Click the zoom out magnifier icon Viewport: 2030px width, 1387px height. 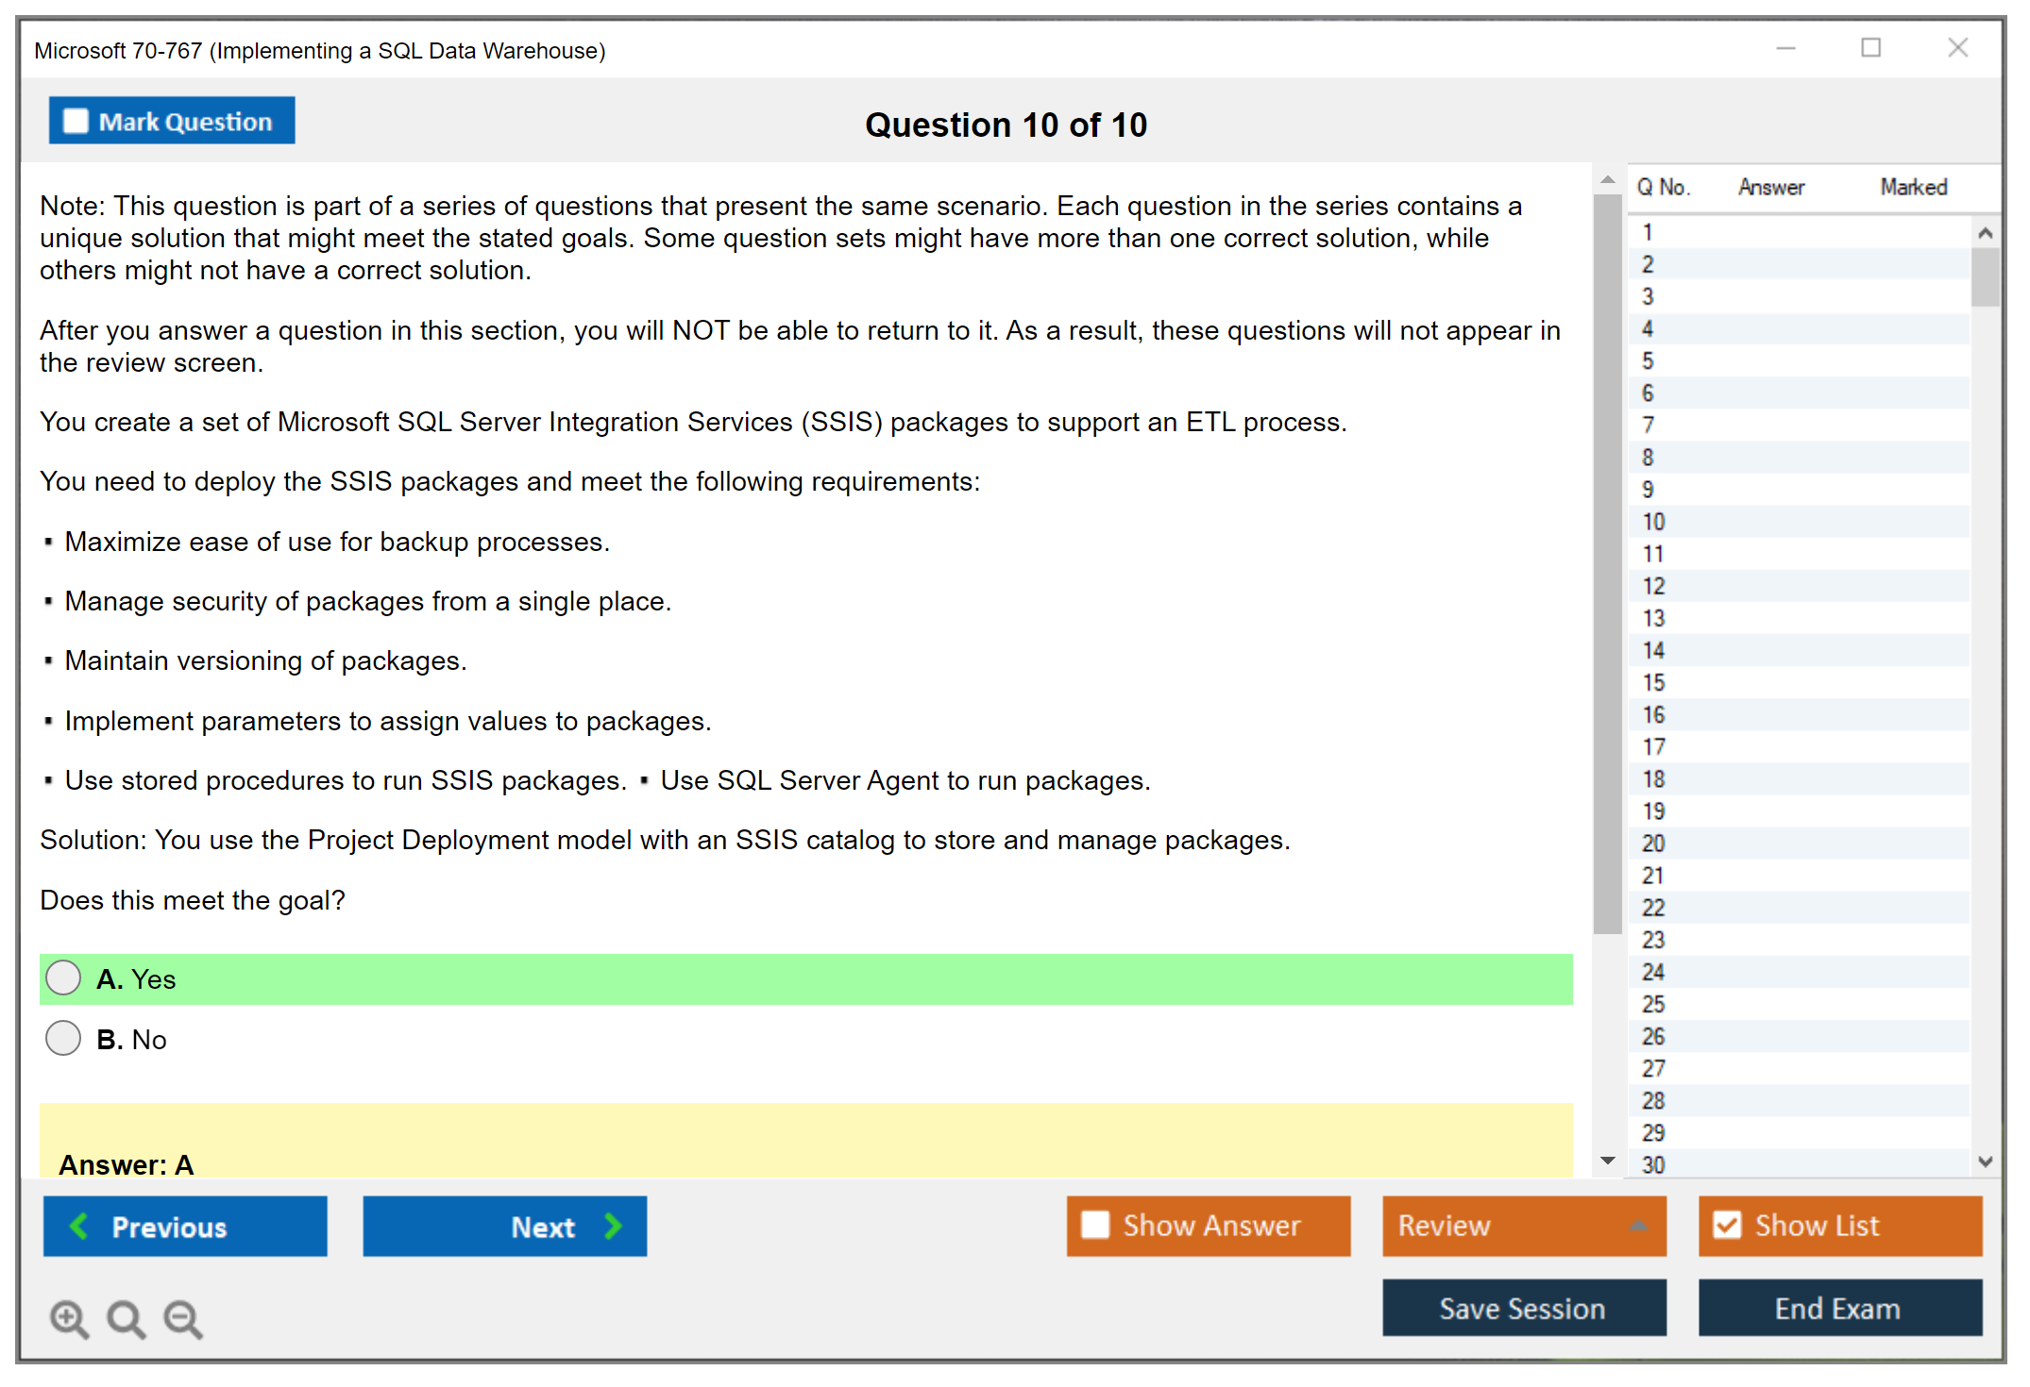[182, 1318]
